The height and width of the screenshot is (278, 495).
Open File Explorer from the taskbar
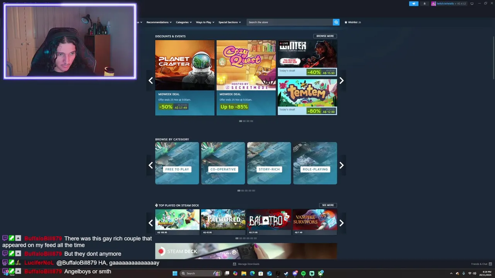pos(244,273)
